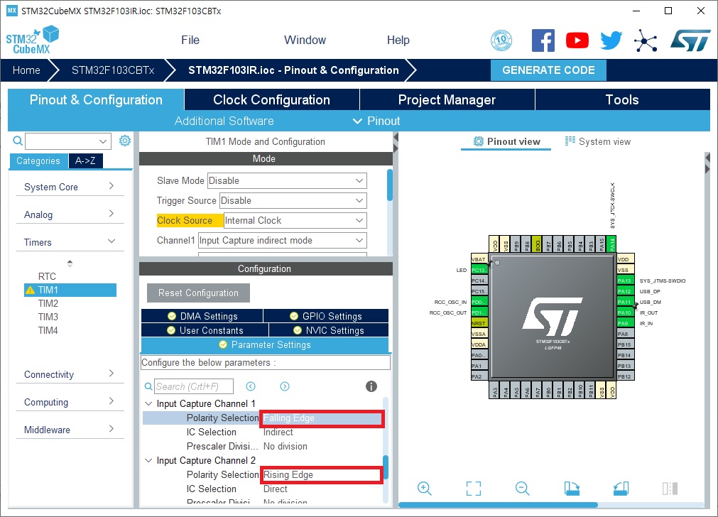Switch to System view
Image resolution: width=718 pixels, height=517 pixels.
598,141
